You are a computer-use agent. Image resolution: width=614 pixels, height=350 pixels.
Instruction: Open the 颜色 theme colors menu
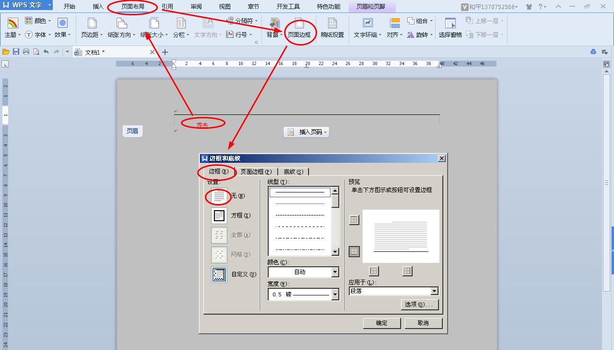click(38, 21)
